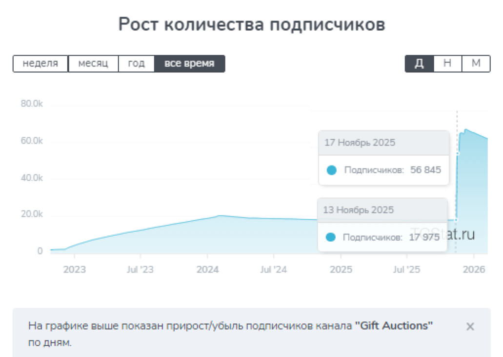This screenshot has height=357, width=503.
Task: Click the "Jul '23" x-axis label
Action: click(x=140, y=270)
